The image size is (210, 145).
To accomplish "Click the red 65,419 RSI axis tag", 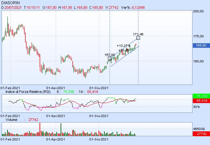I will (202, 101).
